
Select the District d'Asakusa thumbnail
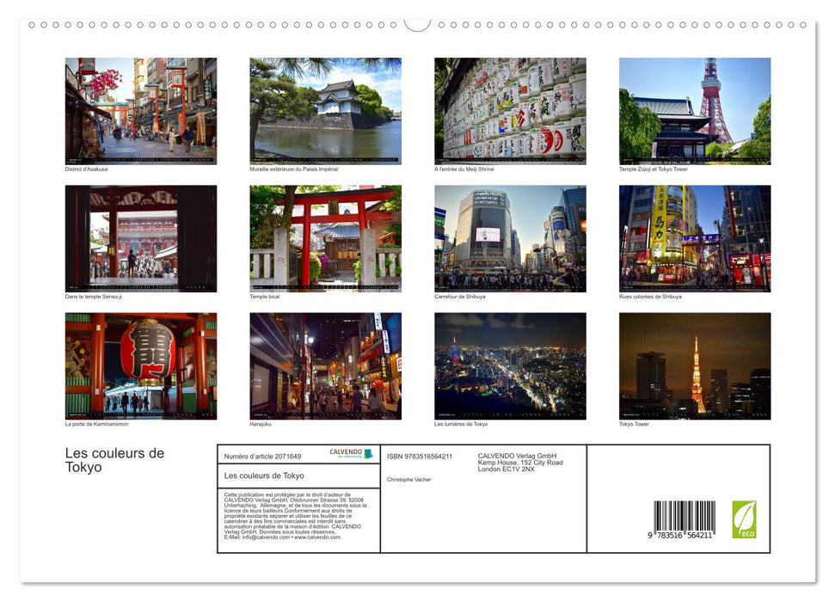point(140,111)
